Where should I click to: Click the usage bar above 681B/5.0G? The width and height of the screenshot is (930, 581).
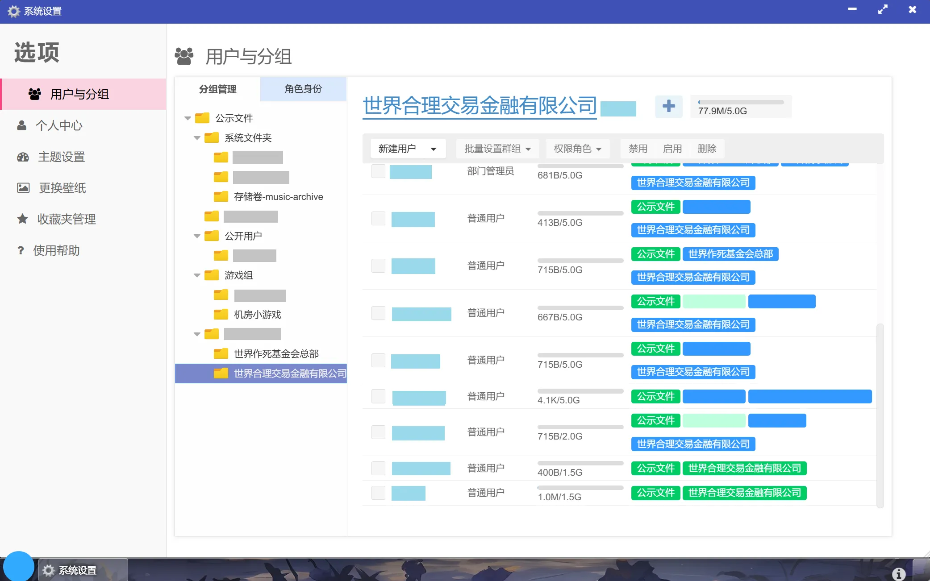[580, 166]
